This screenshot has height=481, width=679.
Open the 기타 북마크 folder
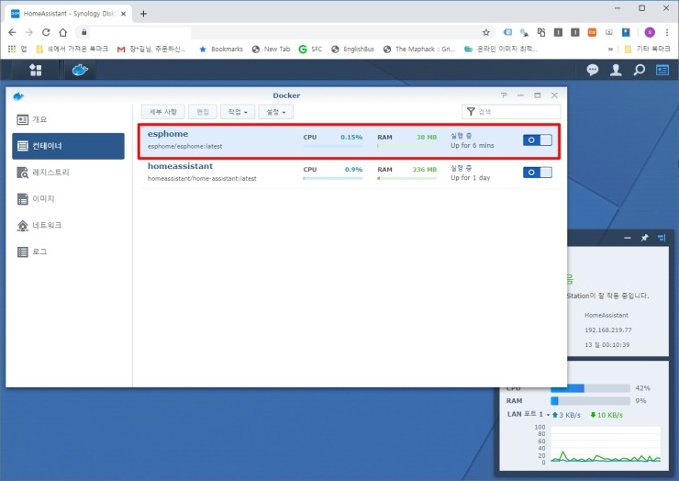[x=648, y=49]
